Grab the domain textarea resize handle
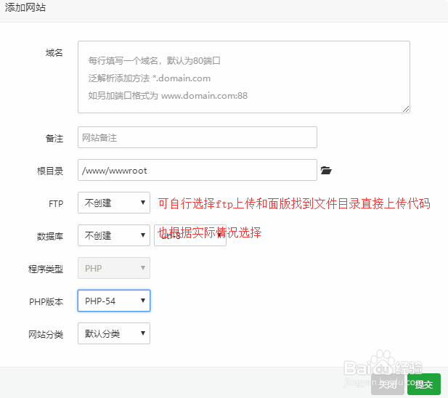This screenshot has height=398, width=448. (406, 109)
